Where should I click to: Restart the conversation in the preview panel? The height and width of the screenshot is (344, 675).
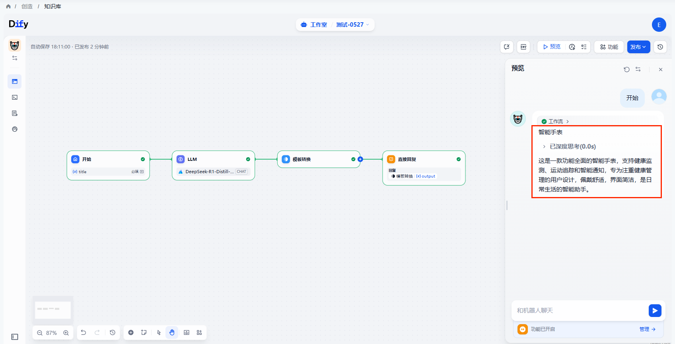tap(626, 69)
